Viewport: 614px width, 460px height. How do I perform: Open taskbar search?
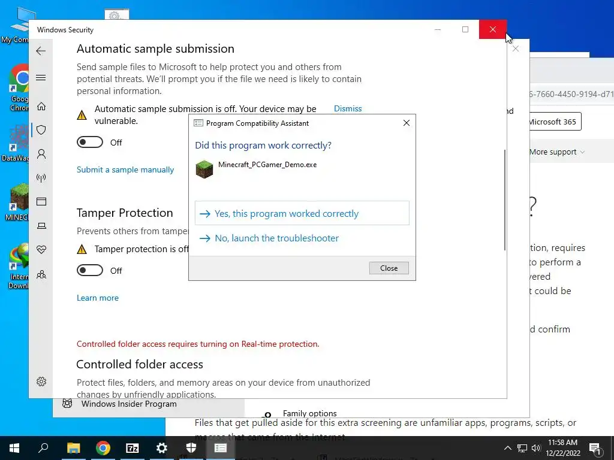(43, 448)
